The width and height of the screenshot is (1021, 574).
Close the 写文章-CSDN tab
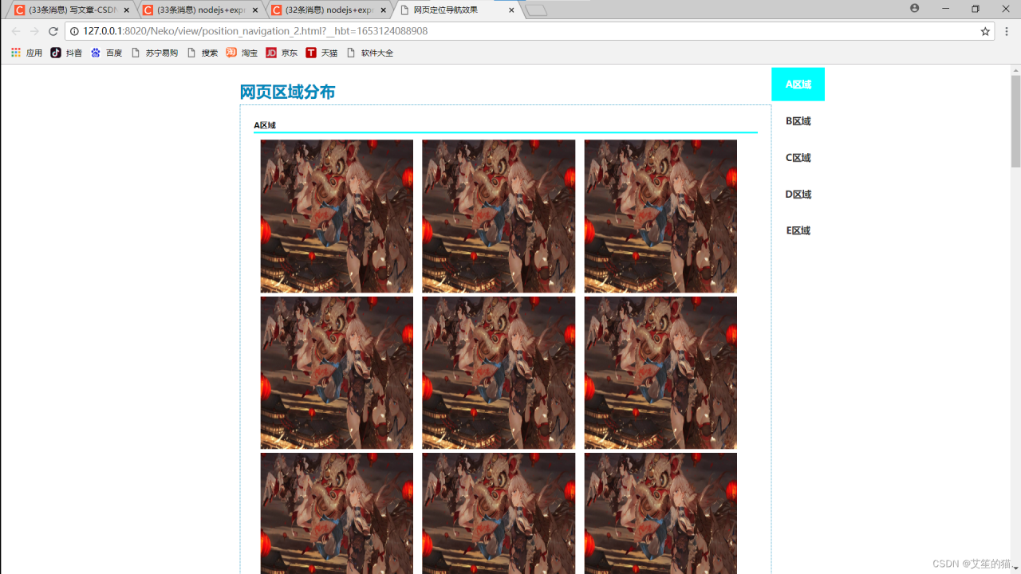click(126, 10)
